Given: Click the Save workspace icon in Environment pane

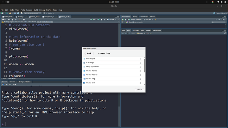Looking at the screenshot, I should pyautogui.click(x=126, y=20).
